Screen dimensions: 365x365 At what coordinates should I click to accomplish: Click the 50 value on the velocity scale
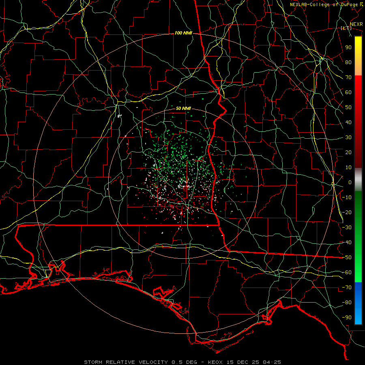[x=348, y=107]
